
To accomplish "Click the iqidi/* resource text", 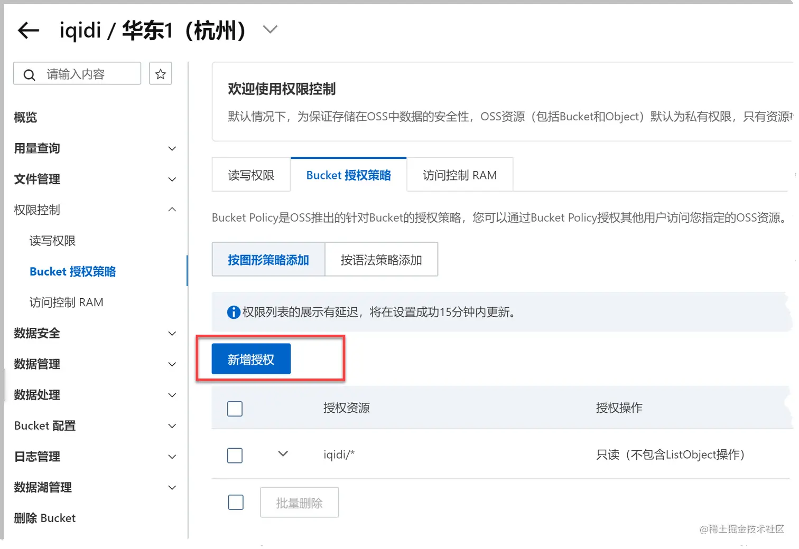I will pos(339,455).
